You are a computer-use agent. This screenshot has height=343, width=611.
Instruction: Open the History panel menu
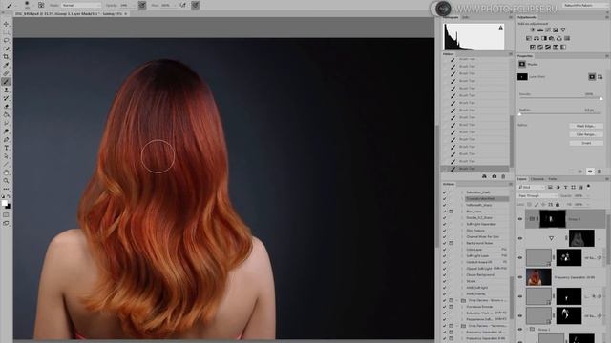coord(511,54)
